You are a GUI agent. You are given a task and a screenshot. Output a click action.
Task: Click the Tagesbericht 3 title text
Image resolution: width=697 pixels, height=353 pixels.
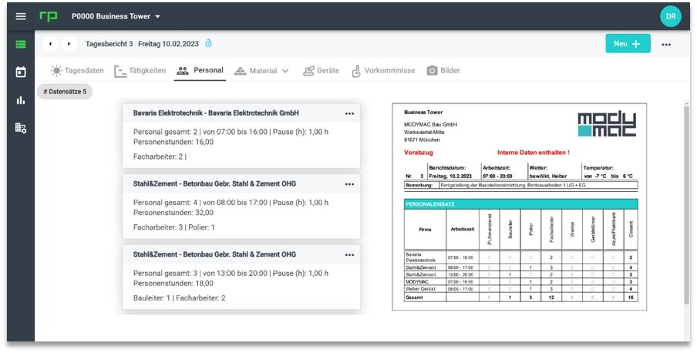tap(109, 44)
